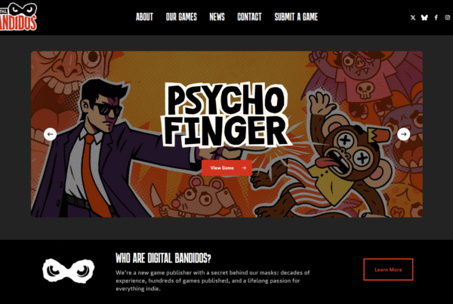Screen dimensions: 453x304
Task: Open the Instagram social icon
Action: coord(448,17)
